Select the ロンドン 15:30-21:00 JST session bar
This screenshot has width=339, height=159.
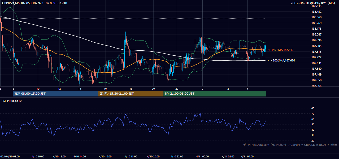click(x=131, y=94)
